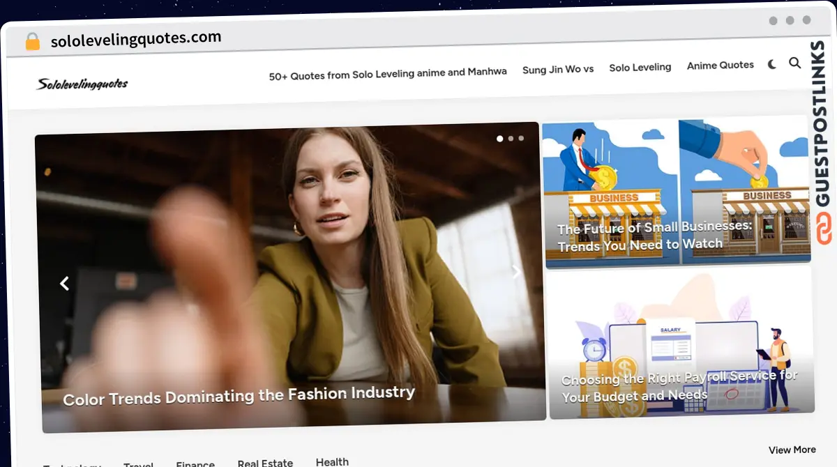Open Solo Leveling menu item

640,67
